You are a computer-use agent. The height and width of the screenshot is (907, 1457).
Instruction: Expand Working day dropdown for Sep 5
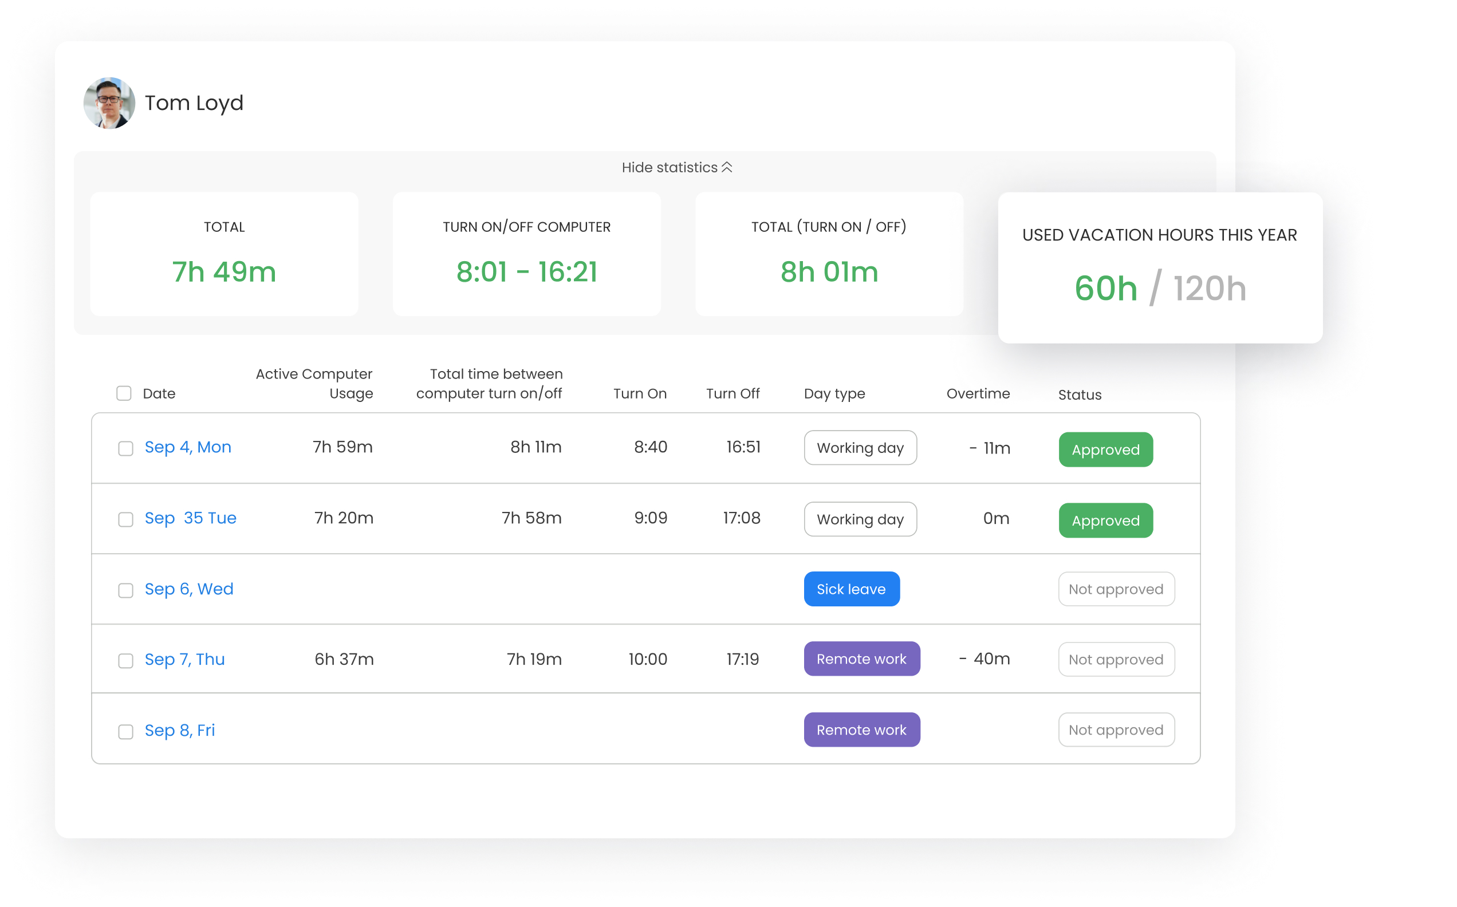[860, 518]
